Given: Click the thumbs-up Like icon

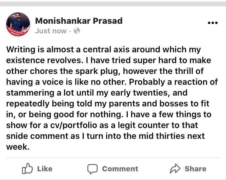Looking at the screenshot, I should pyautogui.click(x=27, y=169).
